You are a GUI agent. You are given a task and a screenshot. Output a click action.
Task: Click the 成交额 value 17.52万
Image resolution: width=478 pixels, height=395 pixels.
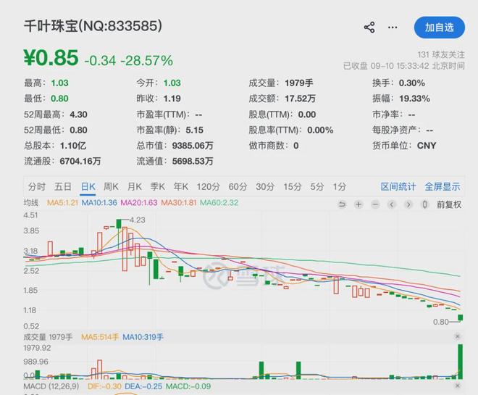pos(300,99)
